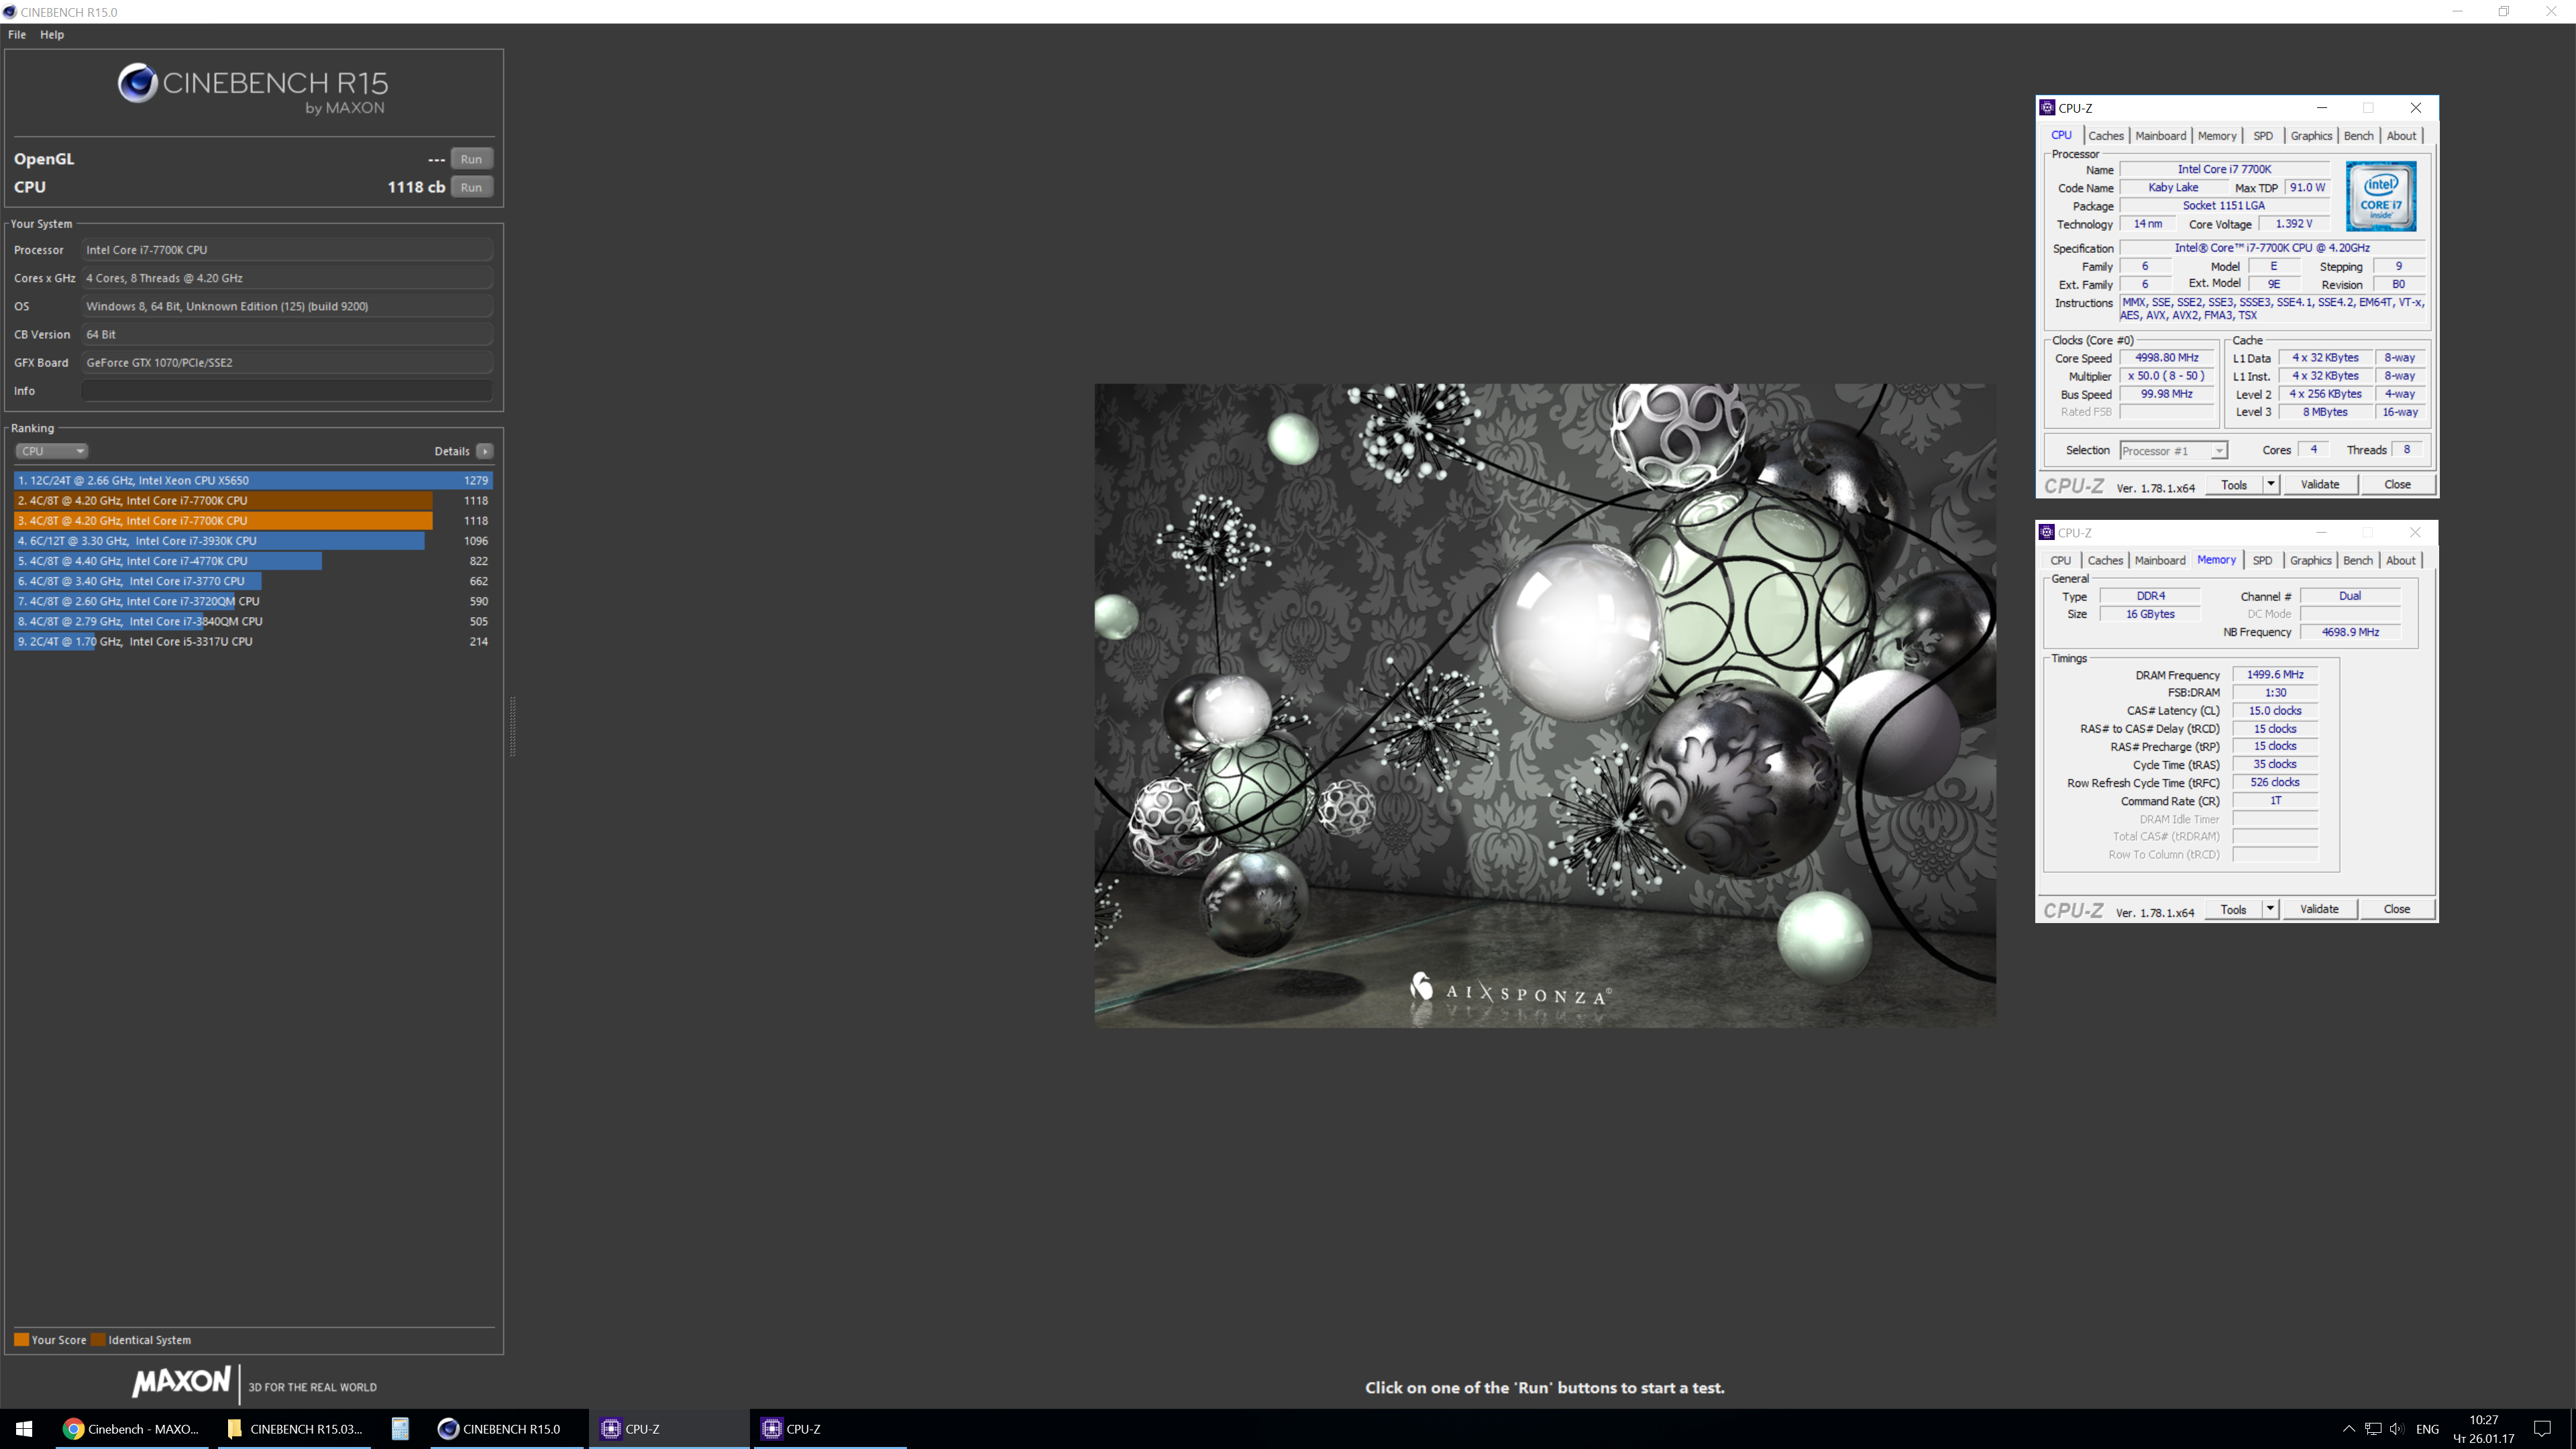Open the notification center icon

(x=2542, y=1429)
